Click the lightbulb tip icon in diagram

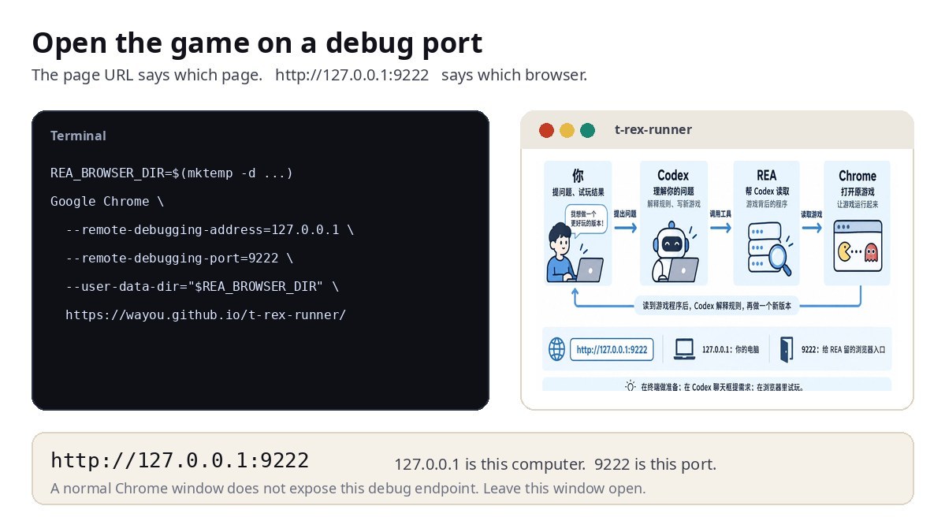tap(630, 386)
